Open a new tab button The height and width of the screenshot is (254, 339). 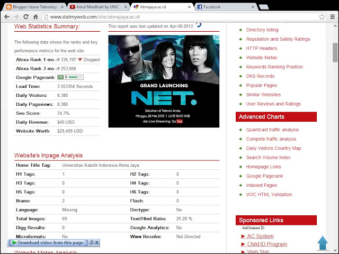264,7
